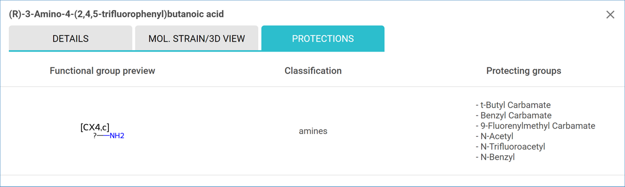
Task: Select t-Butyl Carbamate protecting group
Action: point(513,105)
